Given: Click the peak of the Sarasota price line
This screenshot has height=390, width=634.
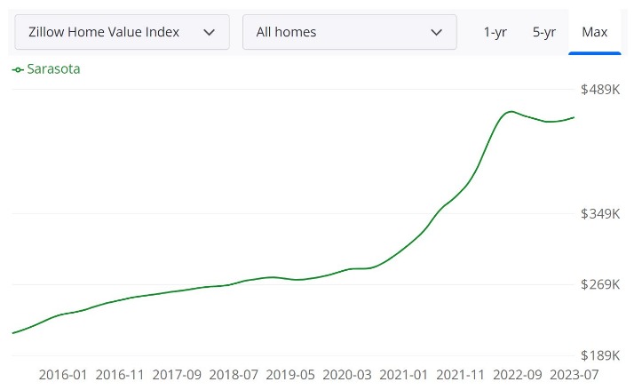Looking at the screenshot, I should point(511,112).
